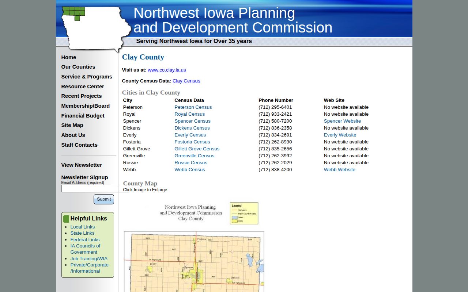Image resolution: width=468 pixels, height=292 pixels.
Task: Open Dickens Census data
Action: click(192, 128)
